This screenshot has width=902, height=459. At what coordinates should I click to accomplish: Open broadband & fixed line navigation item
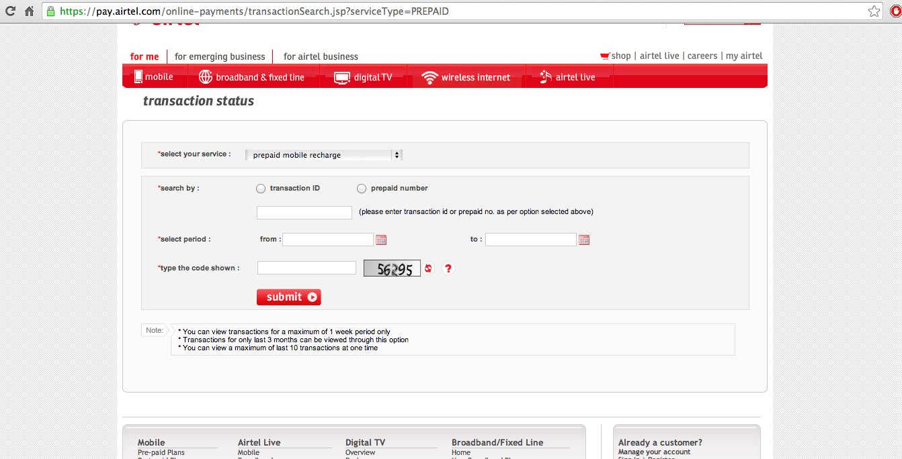(252, 77)
